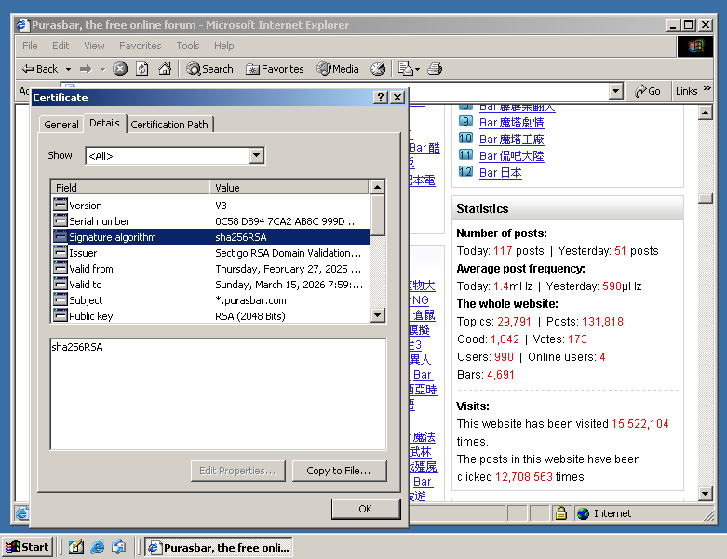
Task: Click the Show Desktop quick launch icon
Action: (x=76, y=548)
